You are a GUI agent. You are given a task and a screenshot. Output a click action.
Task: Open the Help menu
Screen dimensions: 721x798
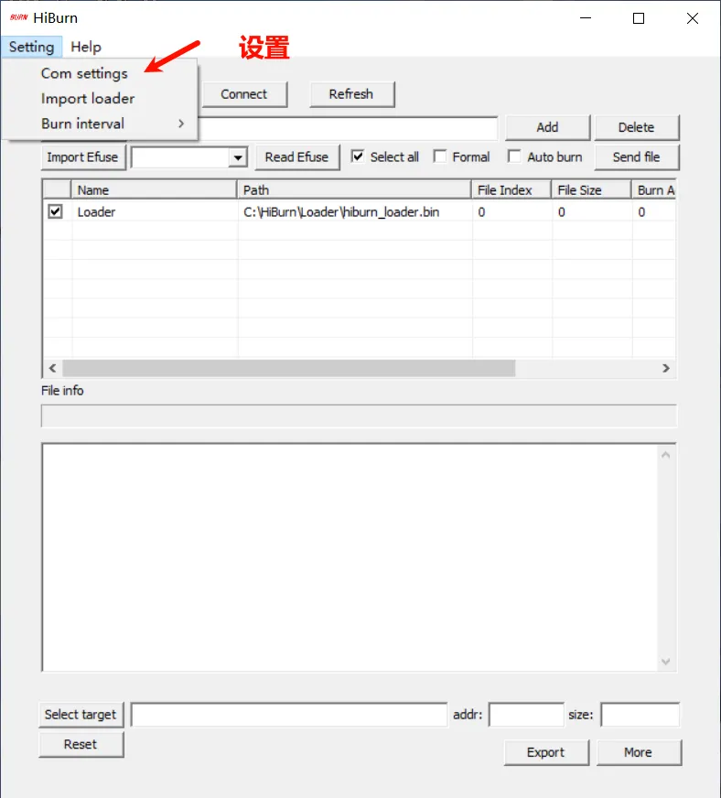pyautogui.click(x=86, y=47)
